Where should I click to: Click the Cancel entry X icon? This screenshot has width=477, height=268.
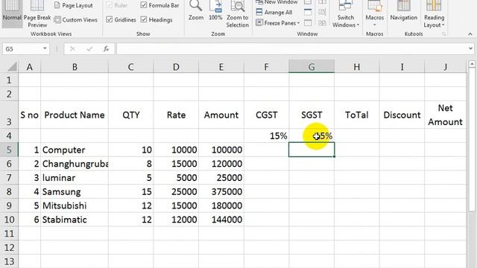tap(72, 49)
